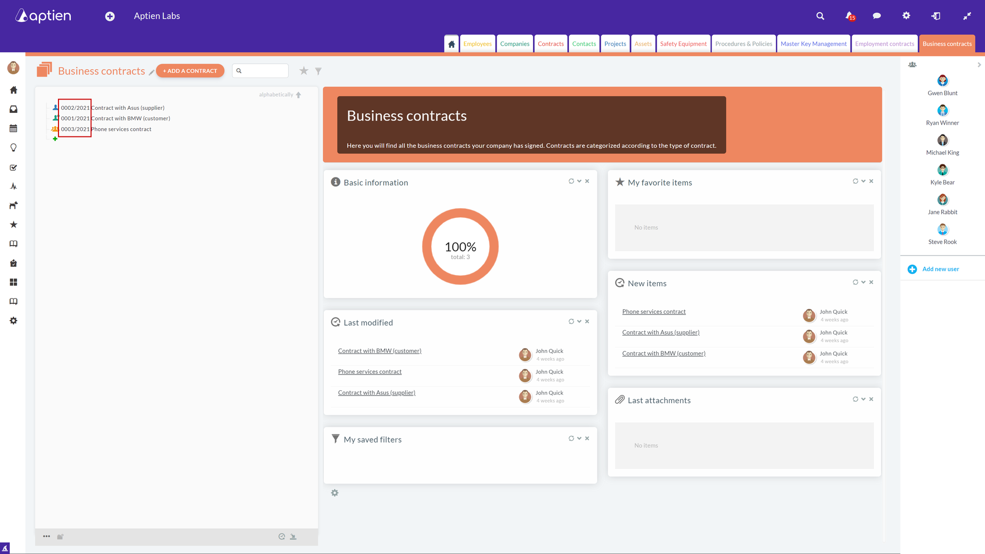985x554 pixels.
Task: Click the round plus icon in header
Action: click(x=110, y=16)
